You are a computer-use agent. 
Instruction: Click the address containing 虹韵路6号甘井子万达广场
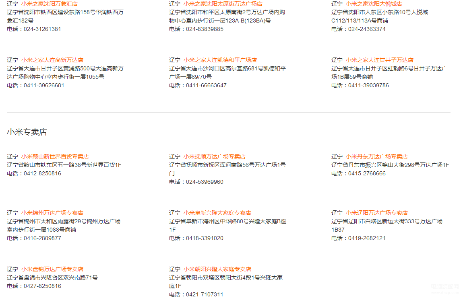[389, 73]
